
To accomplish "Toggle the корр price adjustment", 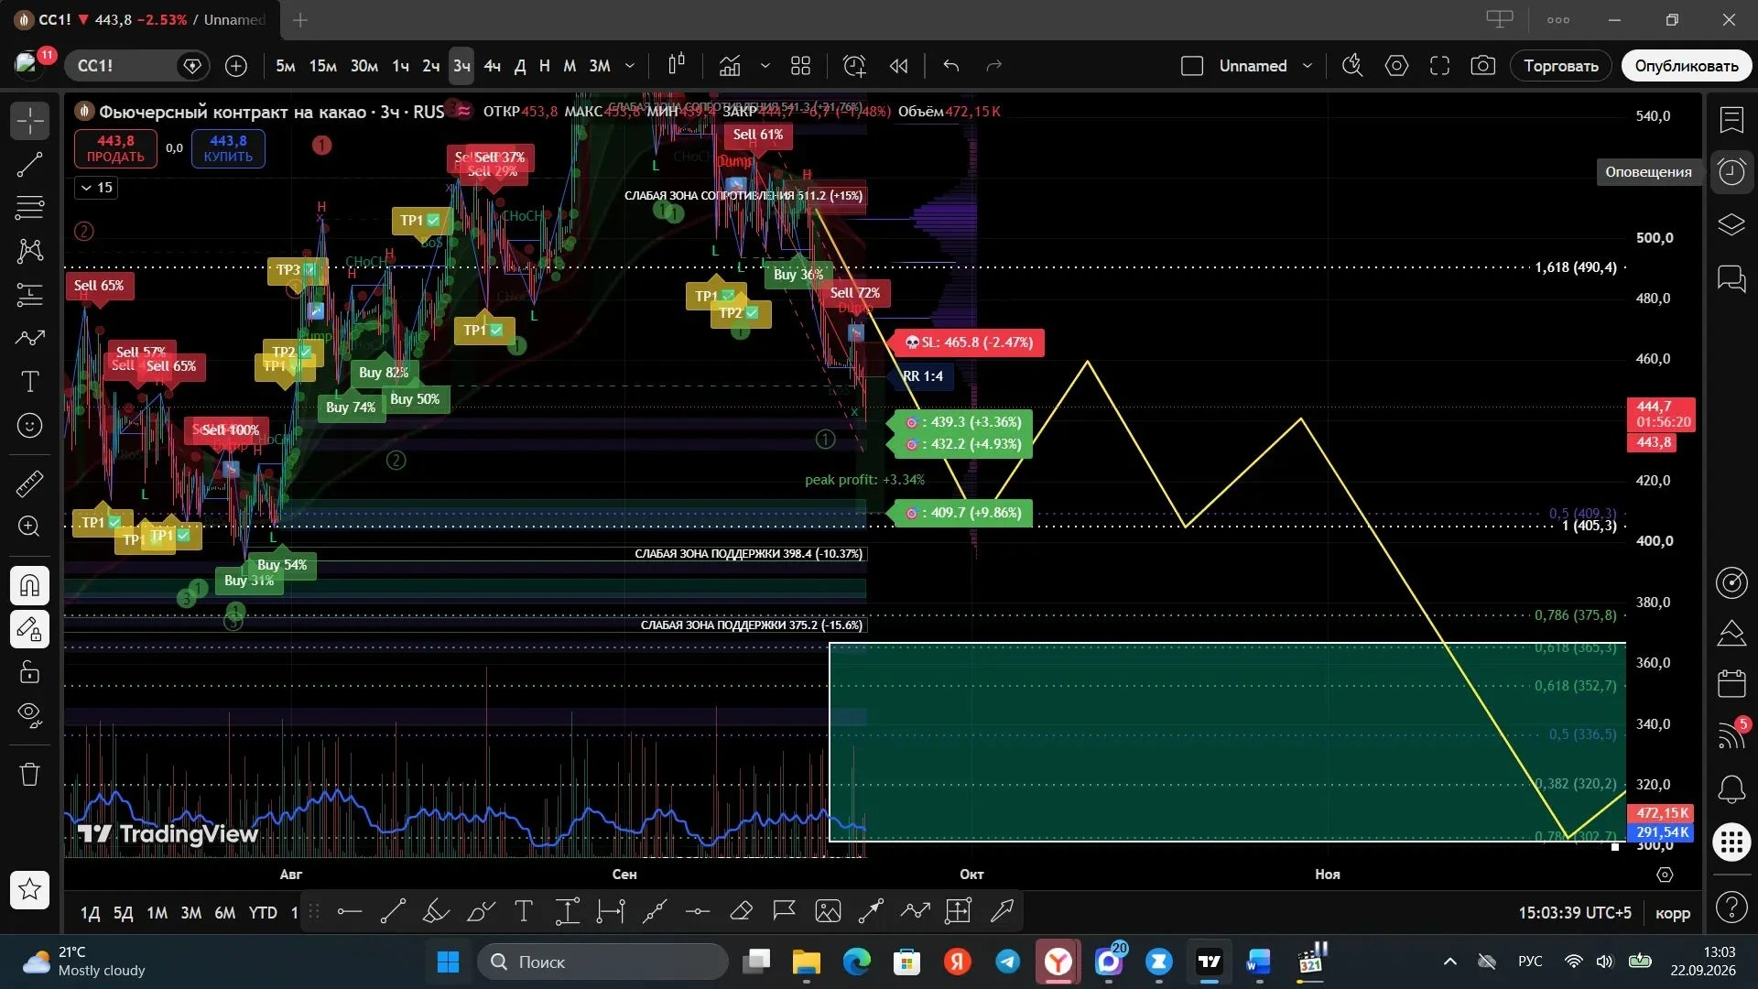I will coord(1673,913).
